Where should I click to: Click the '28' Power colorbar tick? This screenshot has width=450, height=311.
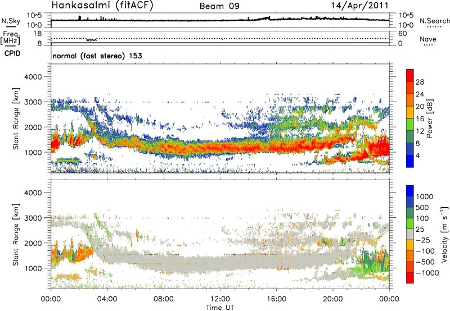click(x=420, y=82)
